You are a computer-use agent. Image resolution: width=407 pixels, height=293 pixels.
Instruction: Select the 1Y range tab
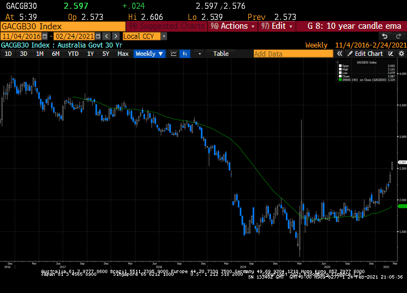(90, 54)
